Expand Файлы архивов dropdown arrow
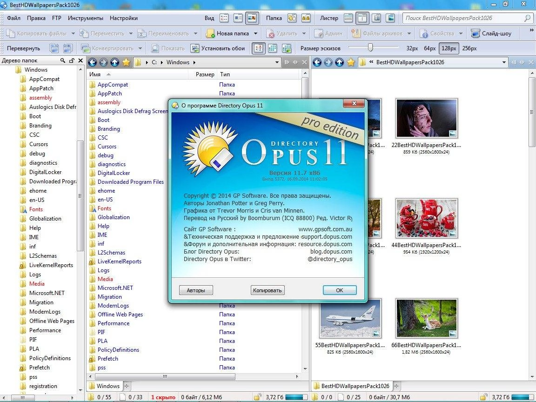 click(409, 33)
